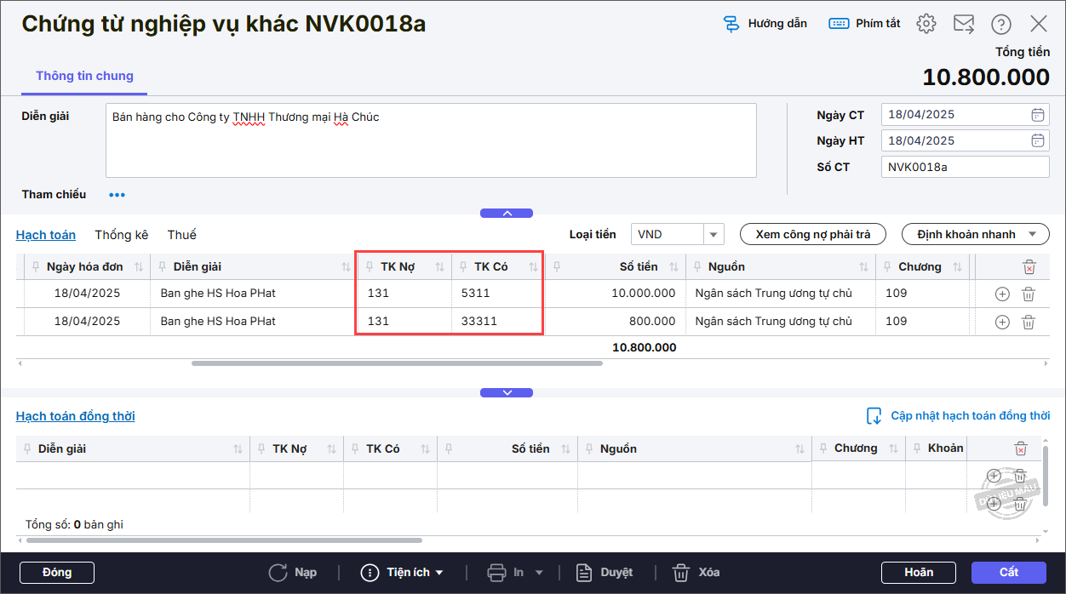Select cell 33311 in TK Có column
Viewport: 1066px width, 594px height.
[x=498, y=322]
